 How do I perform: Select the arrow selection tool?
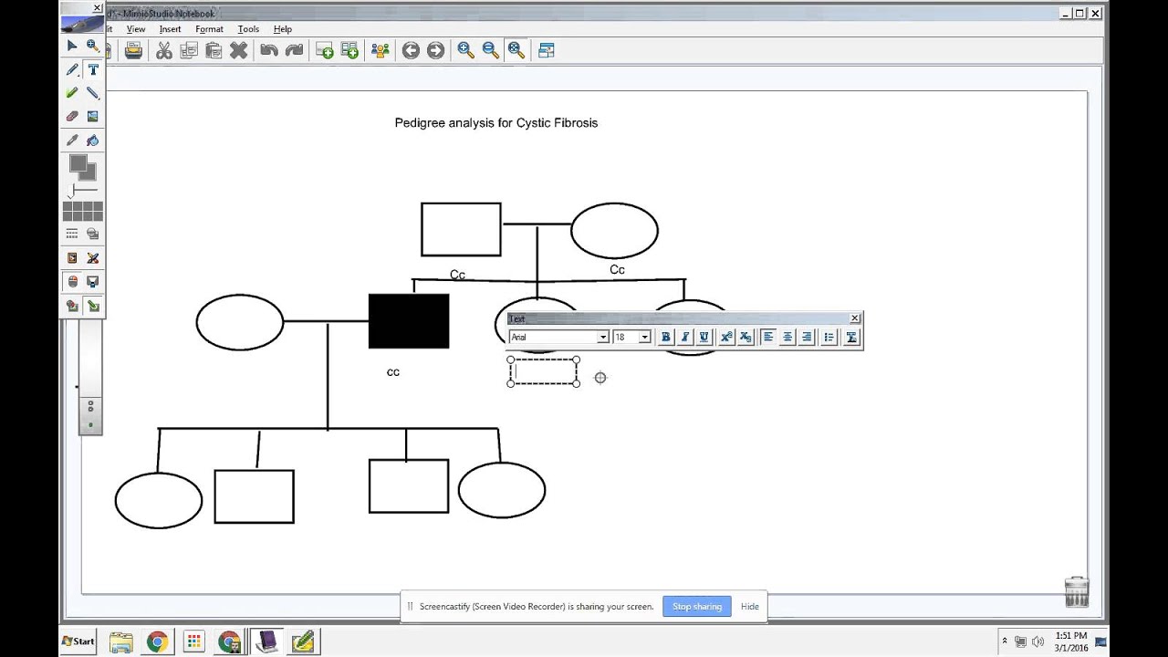click(72, 46)
